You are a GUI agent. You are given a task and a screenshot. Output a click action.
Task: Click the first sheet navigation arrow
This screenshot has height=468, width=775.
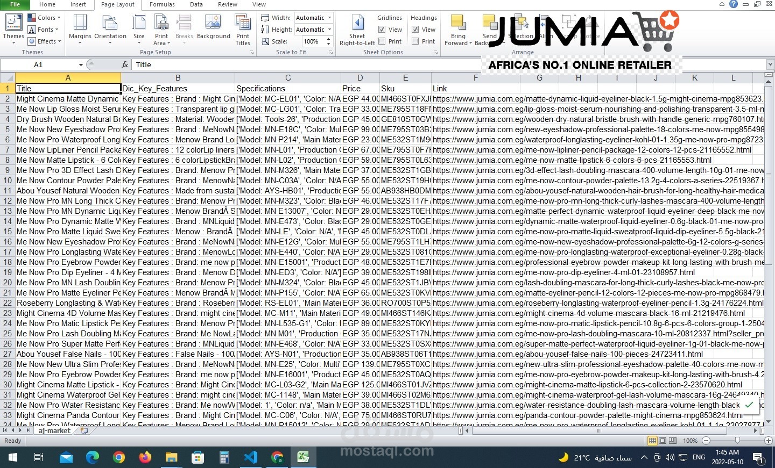5,431
